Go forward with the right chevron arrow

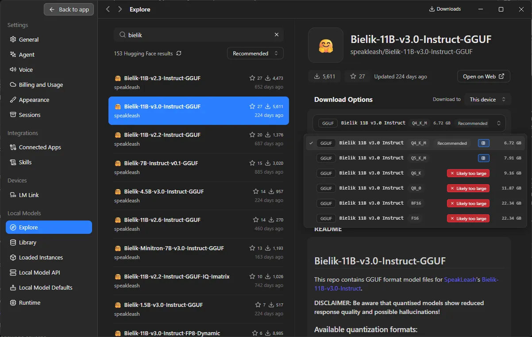click(x=120, y=9)
